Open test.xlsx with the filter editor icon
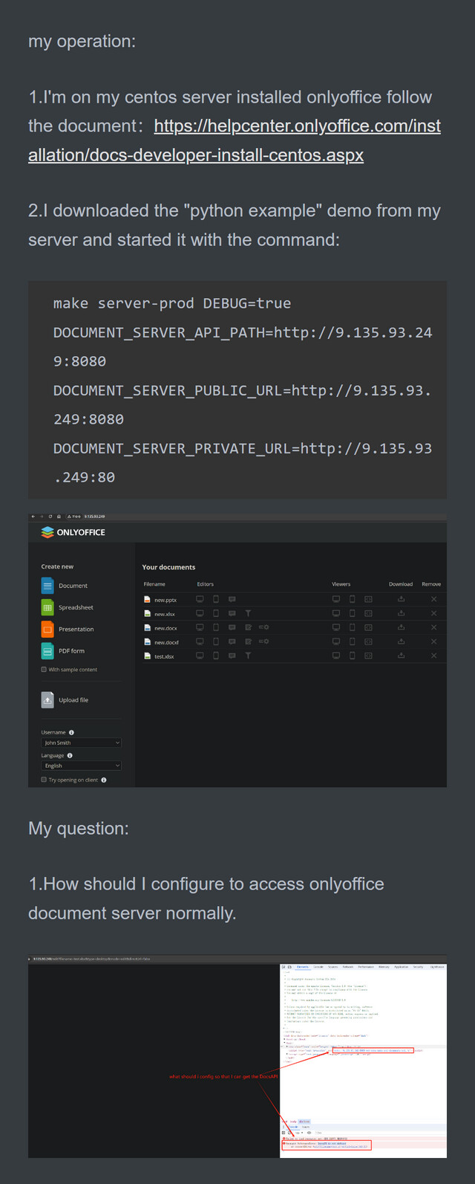 [248, 656]
